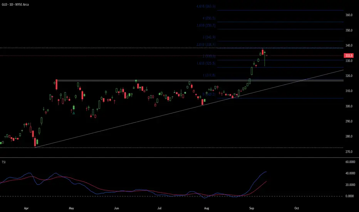Click the 310.0 price axis label

(349, 91)
